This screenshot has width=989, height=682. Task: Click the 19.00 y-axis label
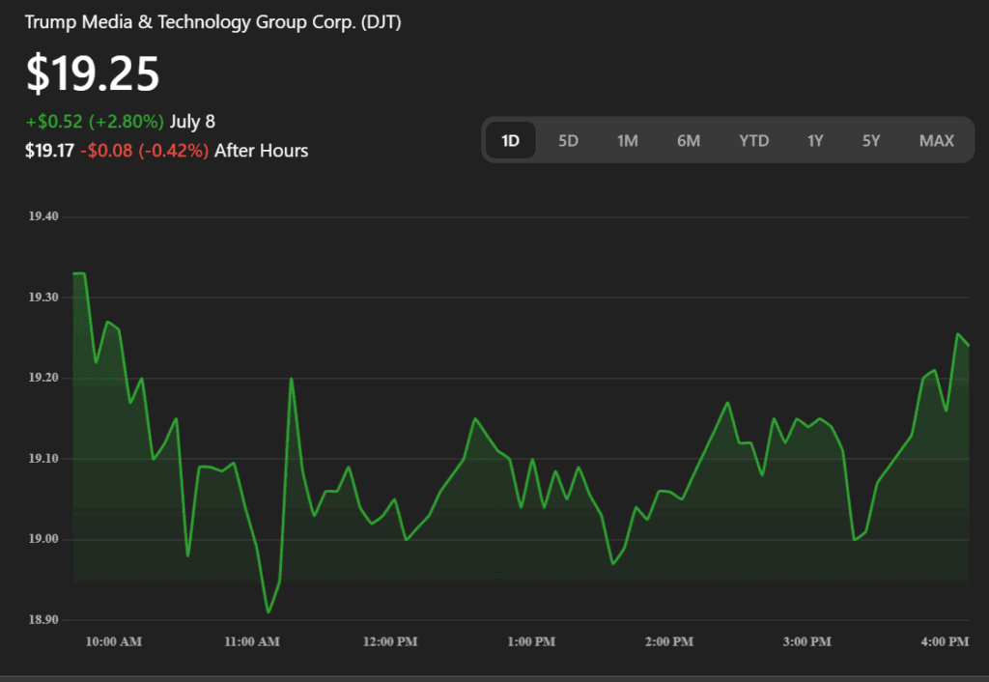click(43, 539)
